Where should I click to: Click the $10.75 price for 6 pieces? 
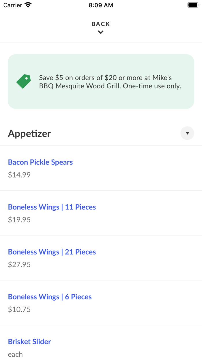[19, 309]
